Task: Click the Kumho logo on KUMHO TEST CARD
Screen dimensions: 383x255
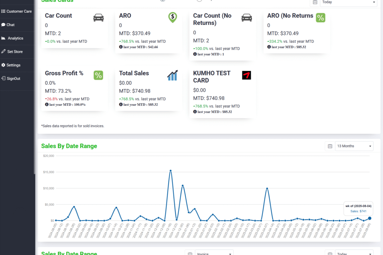Action: click(246, 75)
